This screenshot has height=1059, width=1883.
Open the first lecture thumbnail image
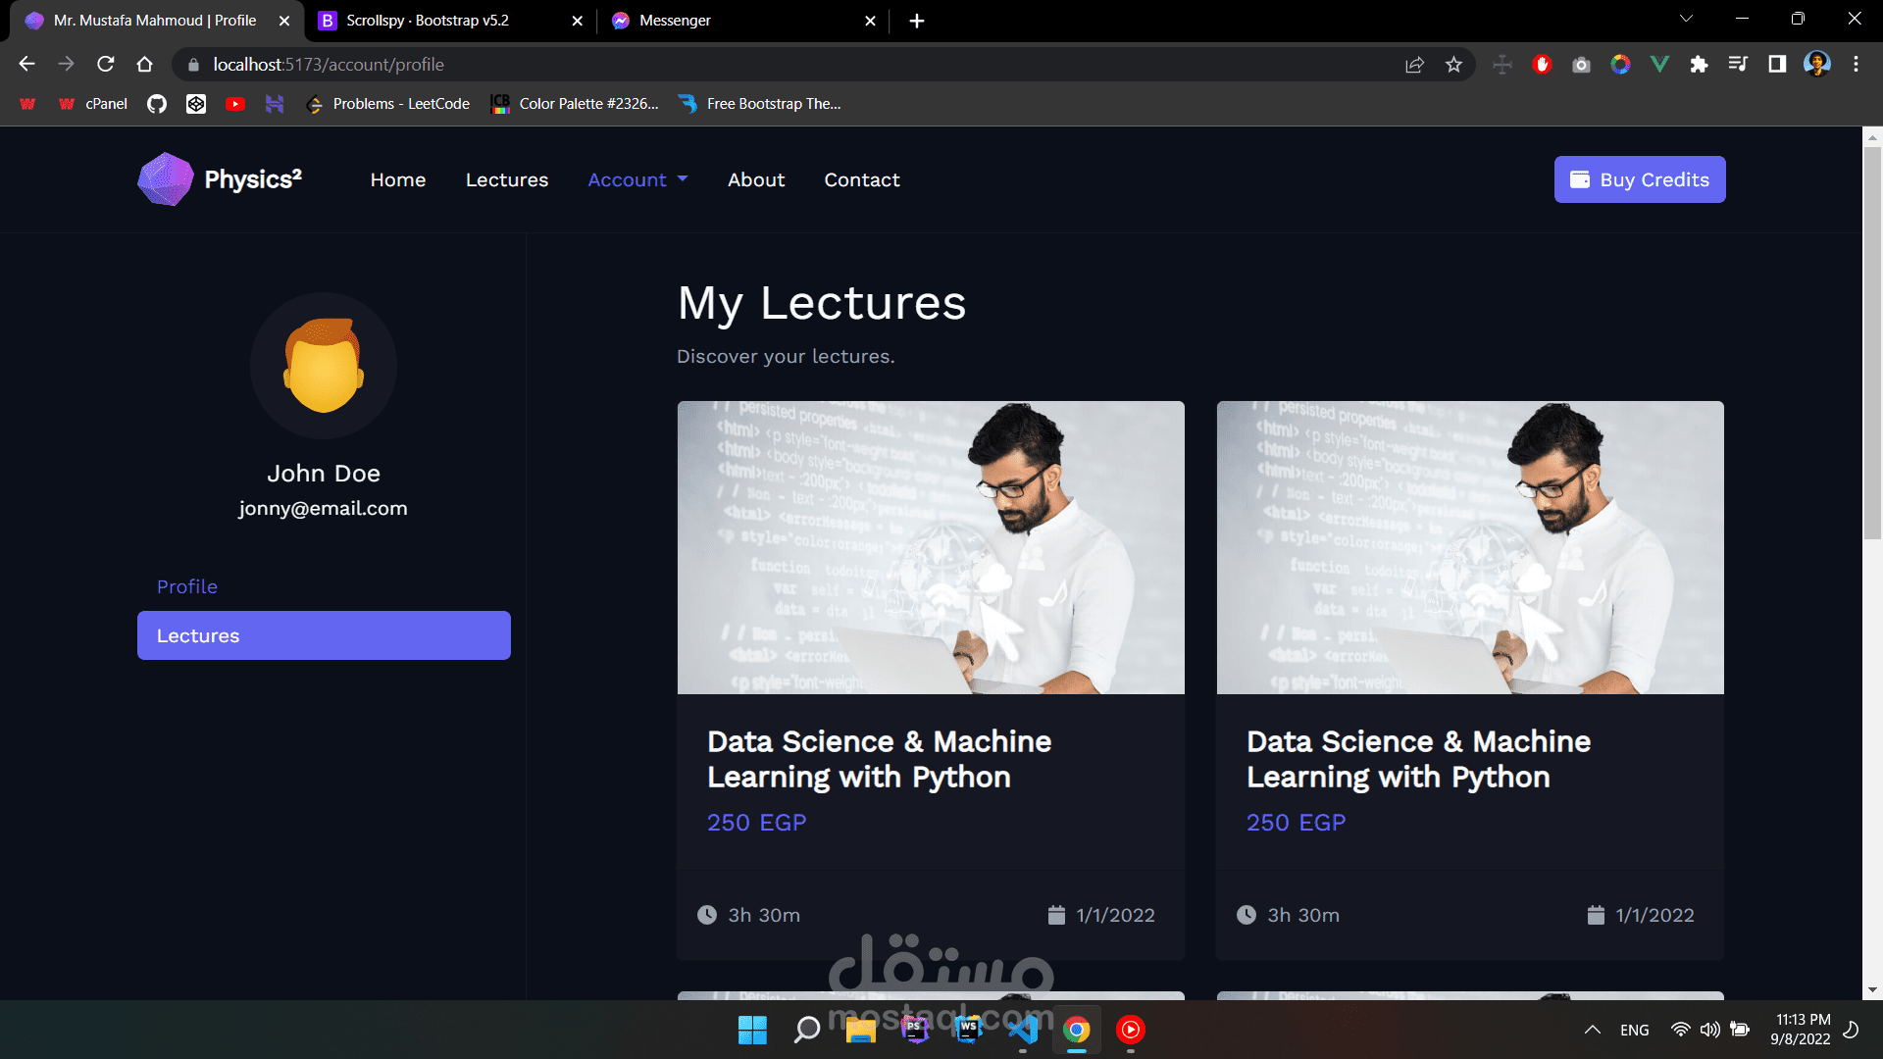(931, 547)
